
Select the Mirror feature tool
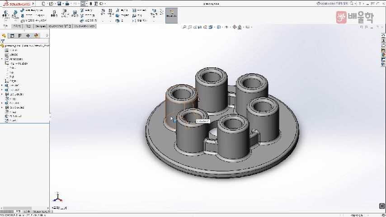(x=139, y=21)
